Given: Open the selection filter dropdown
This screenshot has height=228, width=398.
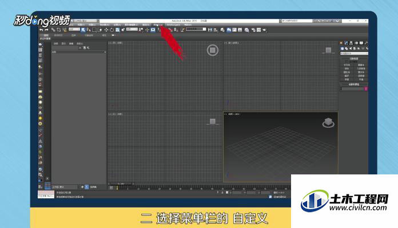Looking at the screenshot, I should tap(74, 29).
